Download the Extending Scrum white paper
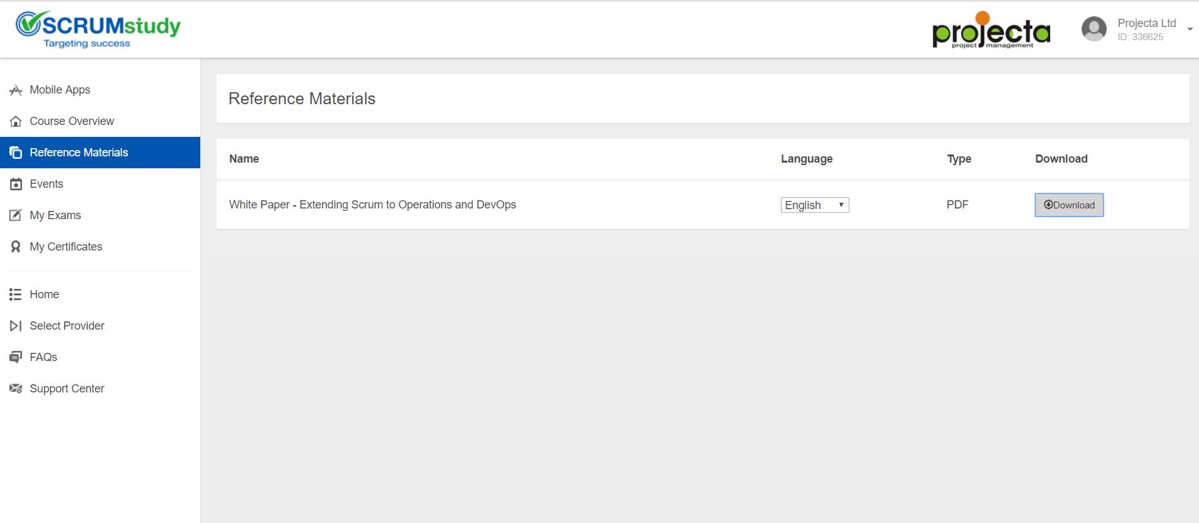 (x=1068, y=205)
